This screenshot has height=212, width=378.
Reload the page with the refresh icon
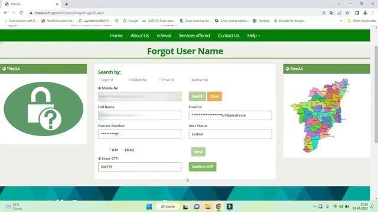coord(21,13)
